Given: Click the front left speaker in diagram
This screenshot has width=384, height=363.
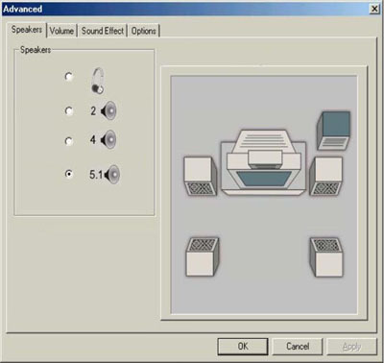Looking at the screenshot, I should 201,177.
